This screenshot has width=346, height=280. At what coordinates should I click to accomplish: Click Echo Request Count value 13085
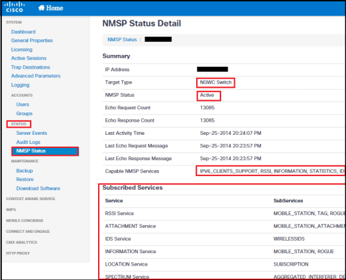click(x=207, y=108)
